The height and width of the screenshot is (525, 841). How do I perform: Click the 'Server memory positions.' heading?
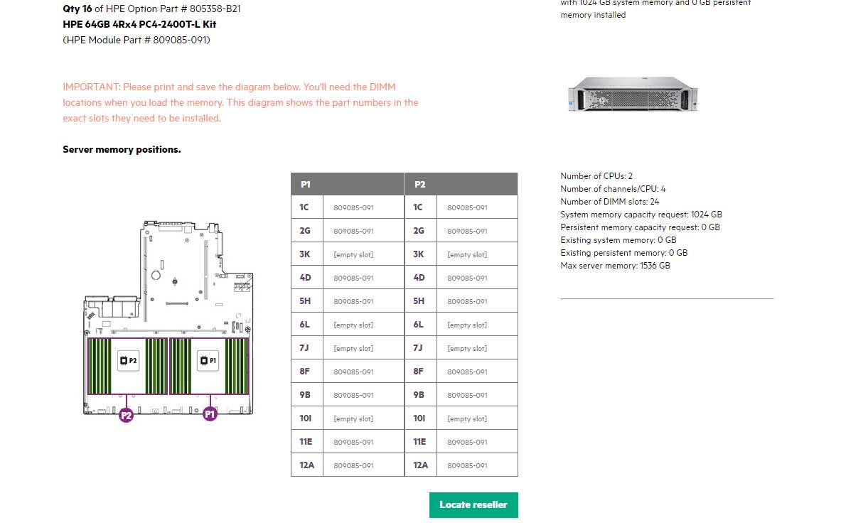click(122, 149)
